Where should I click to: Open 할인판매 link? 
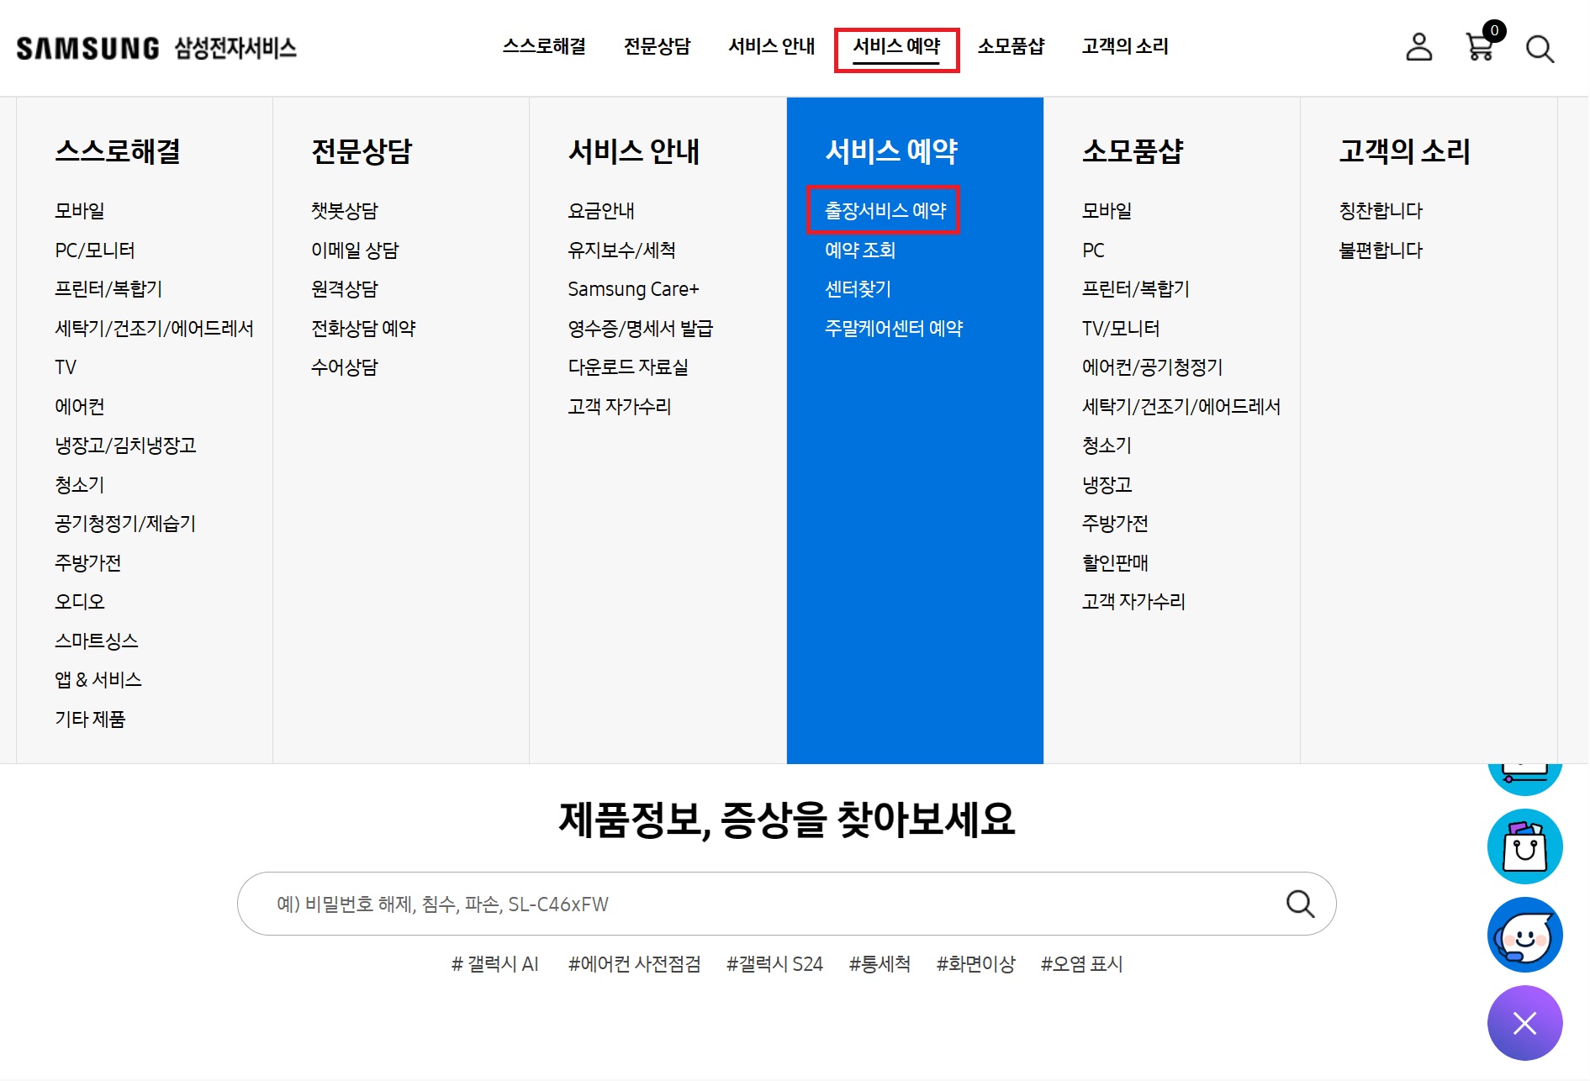point(1115,562)
